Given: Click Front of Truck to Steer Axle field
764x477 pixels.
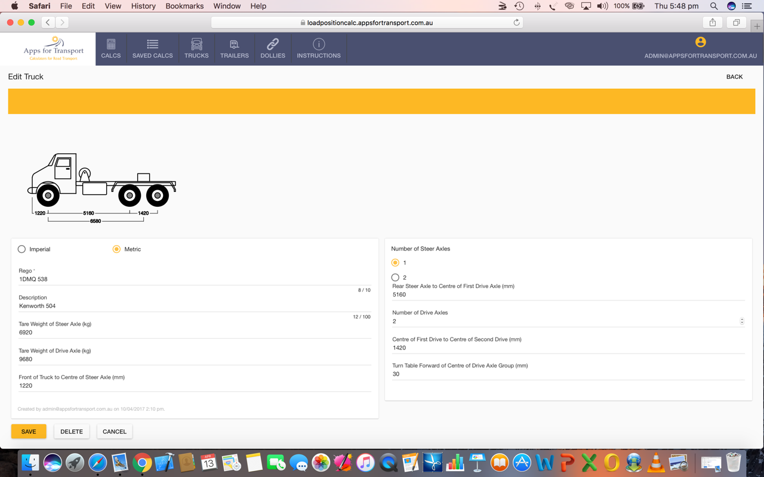Looking at the screenshot, I should click(195, 386).
